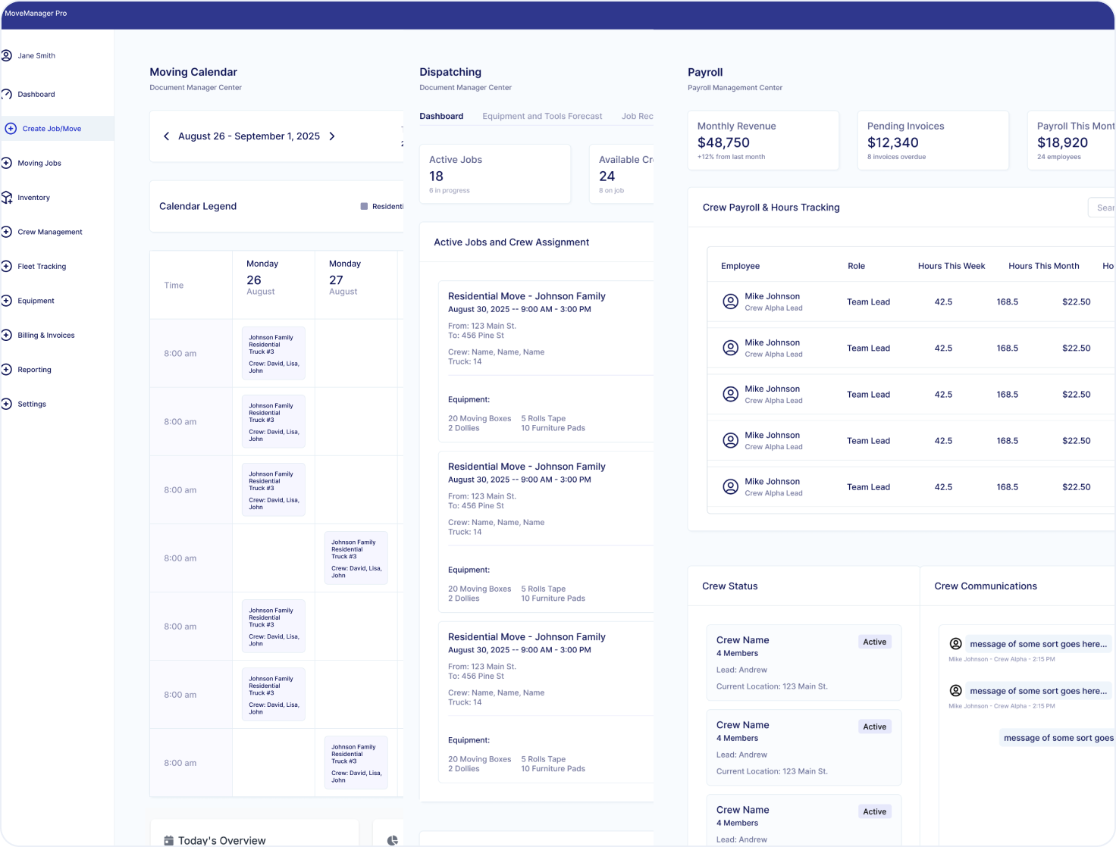Click the plus icon beside Billing & Invoices

pos(7,336)
